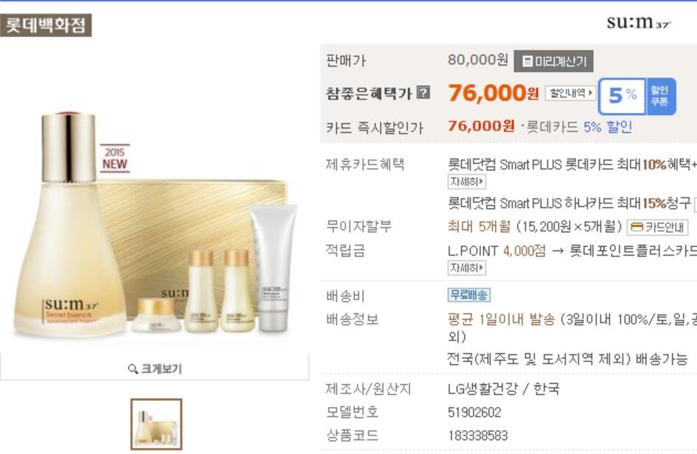697x454 pixels.
Task: Click the 2015 NEW badge on product
Action: pyautogui.click(x=115, y=158)
